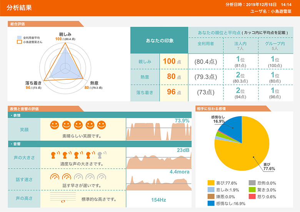Click the last gray speedometer icon

(x=102, y=177)
